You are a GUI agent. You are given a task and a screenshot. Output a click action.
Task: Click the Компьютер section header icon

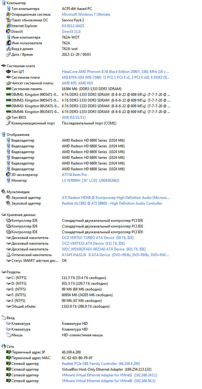(4, 3)
